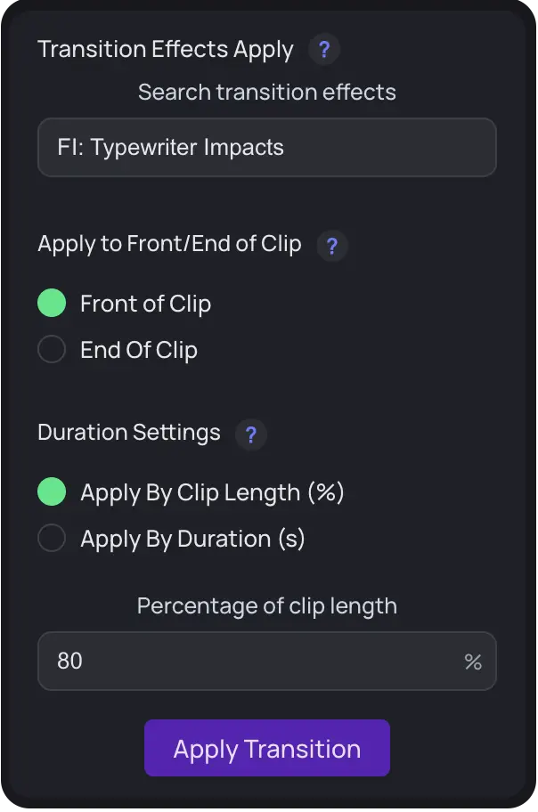Click the Apply Transition button
Image resolution: width=538 pixels, height=812 pixels.
click(267, 748)
